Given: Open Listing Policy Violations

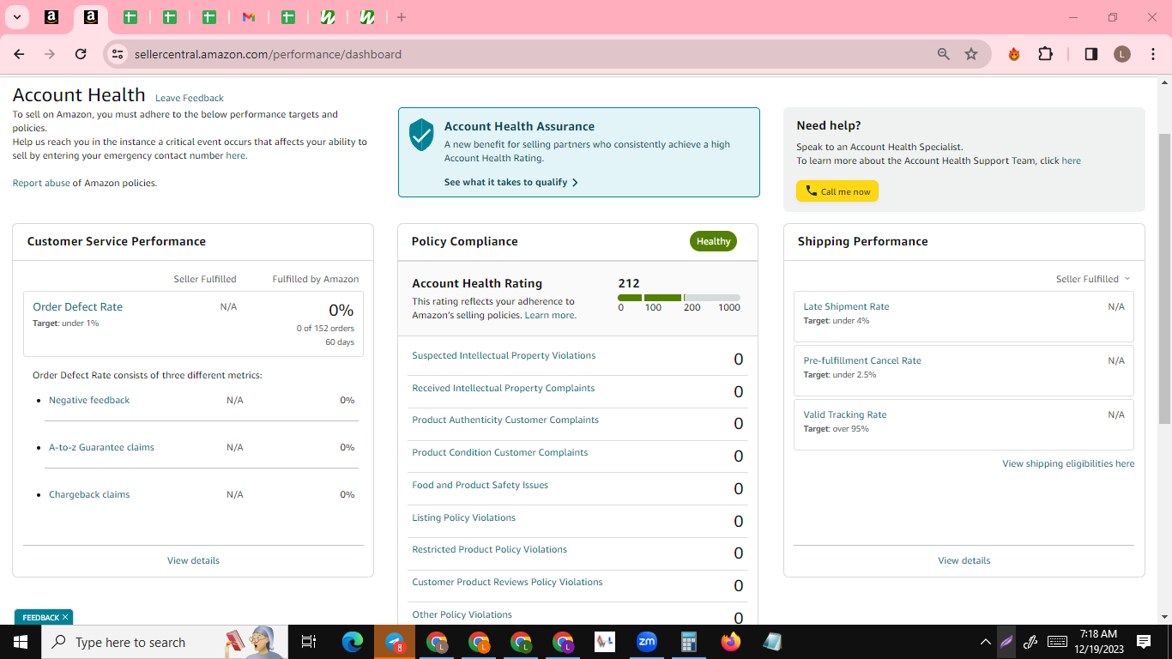Looking at the screenshot, I should 463,517.
